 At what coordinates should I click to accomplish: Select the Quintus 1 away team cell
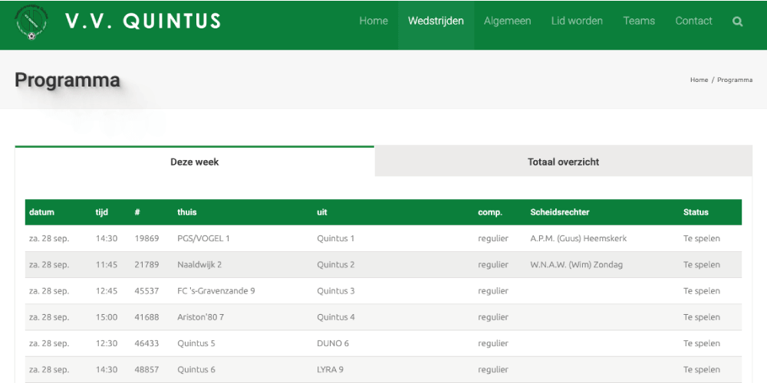pyautogui.click(x=336, y=238)
